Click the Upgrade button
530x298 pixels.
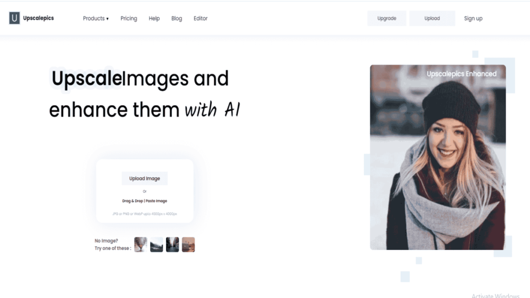[x=387, y=18]
